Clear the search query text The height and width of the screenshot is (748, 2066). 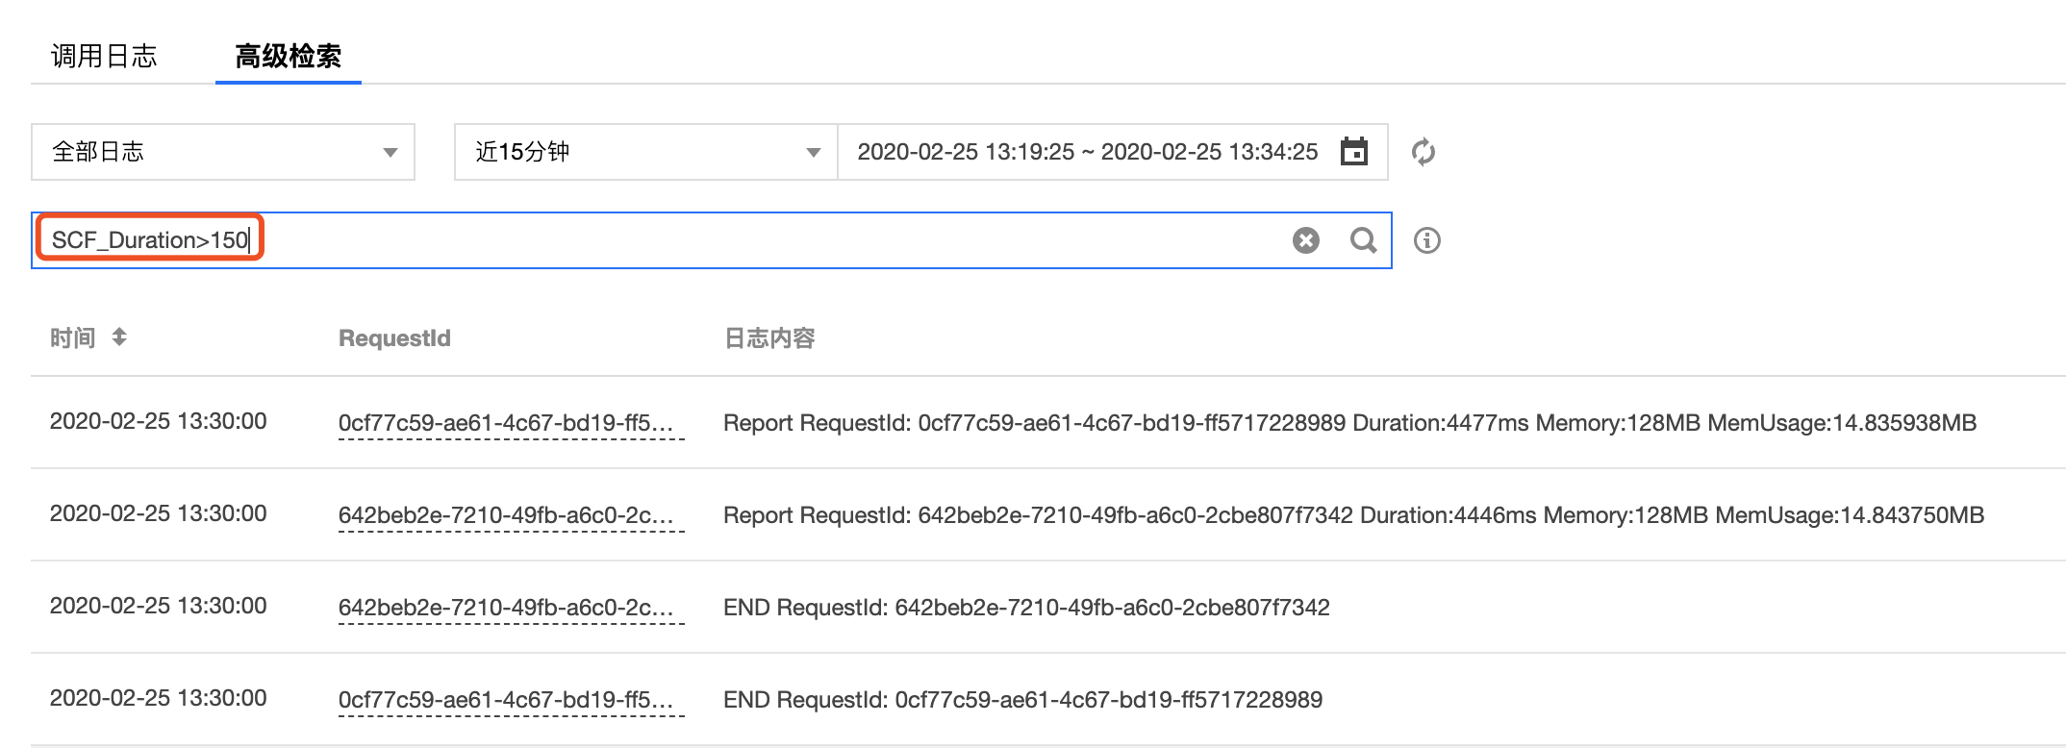point(1306,240)
